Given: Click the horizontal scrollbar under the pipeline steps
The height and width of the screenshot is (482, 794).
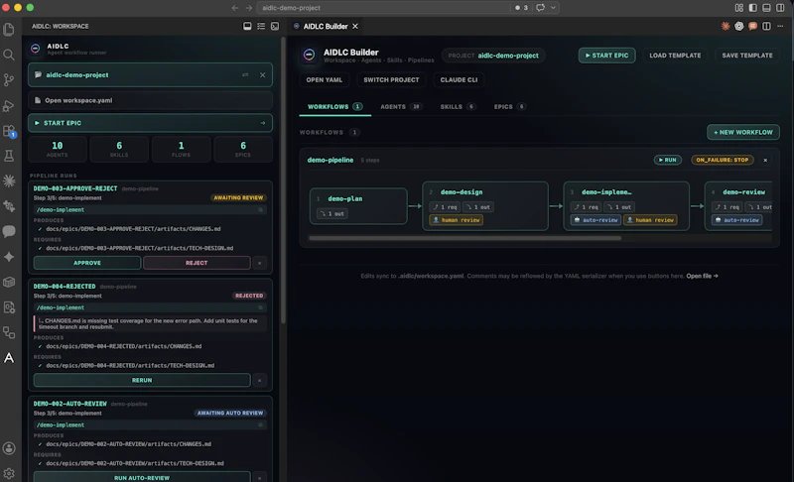Looking at the screenshot, I should click(464, 238).
